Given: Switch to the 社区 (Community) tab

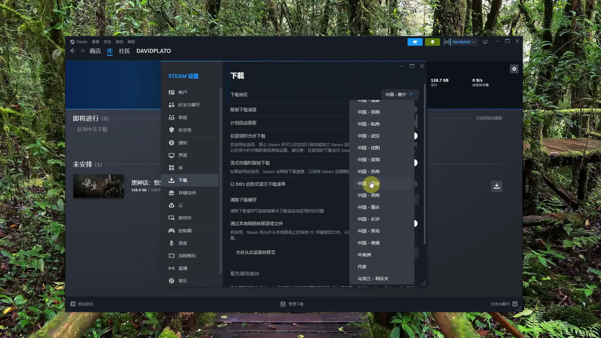Looking at the screenshot, I should (x=124, y=51).
